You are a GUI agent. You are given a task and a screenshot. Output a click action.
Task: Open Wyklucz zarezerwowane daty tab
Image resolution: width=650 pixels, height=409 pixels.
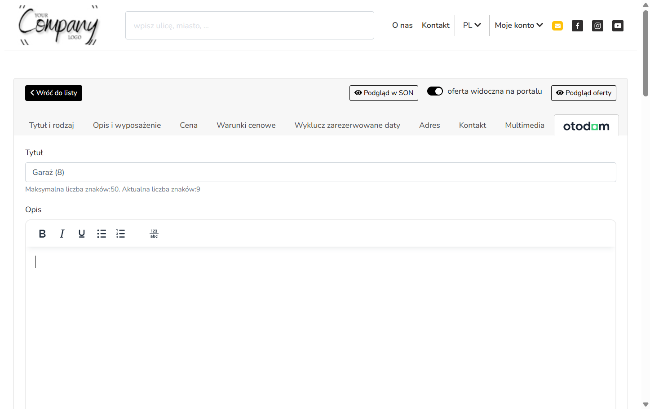click(x=347, y=125)
